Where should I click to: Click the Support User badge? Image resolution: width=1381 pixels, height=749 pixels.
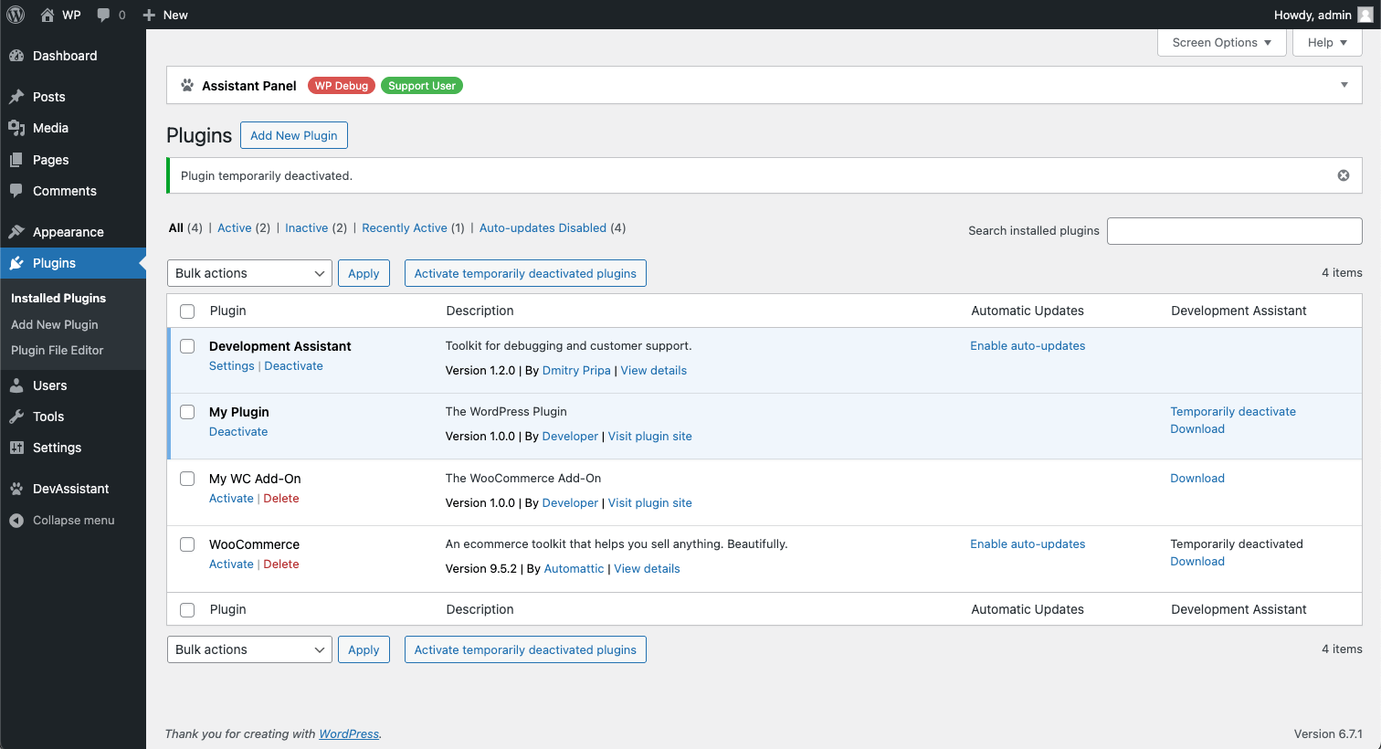[422, 85]
